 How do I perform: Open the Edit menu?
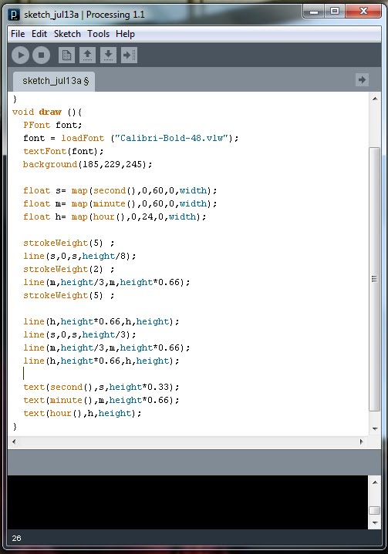[39, 34]
